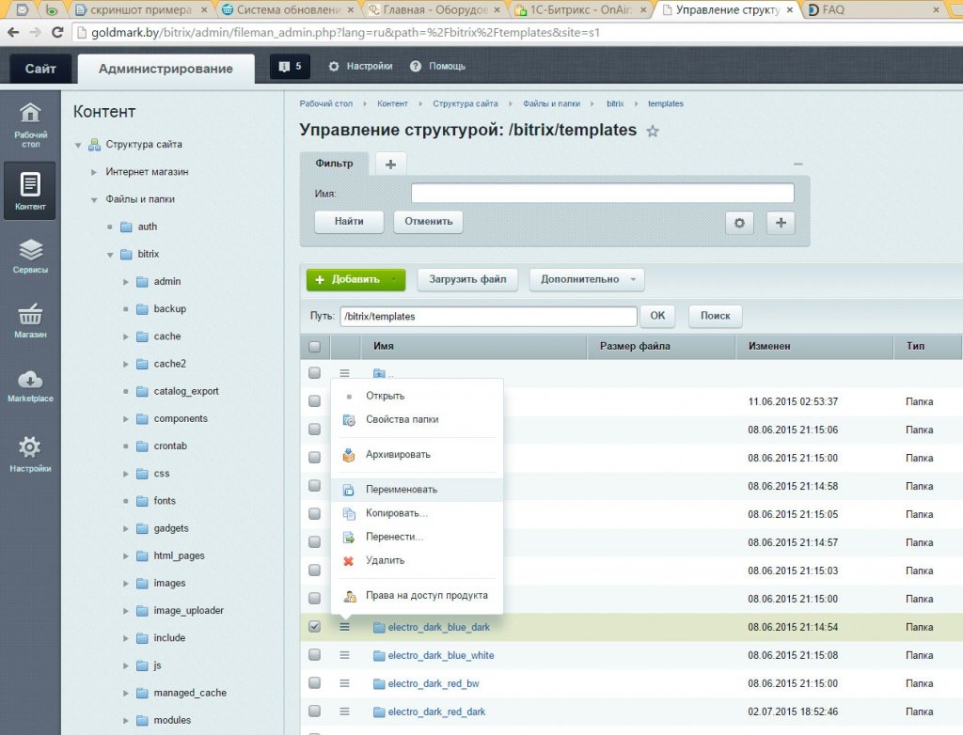Sort table by Изменен column header
This screenshot has width=963, height=735.
tap(813, 346)
